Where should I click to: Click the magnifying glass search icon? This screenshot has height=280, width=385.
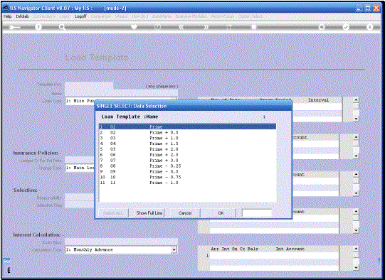click(63, 27)
